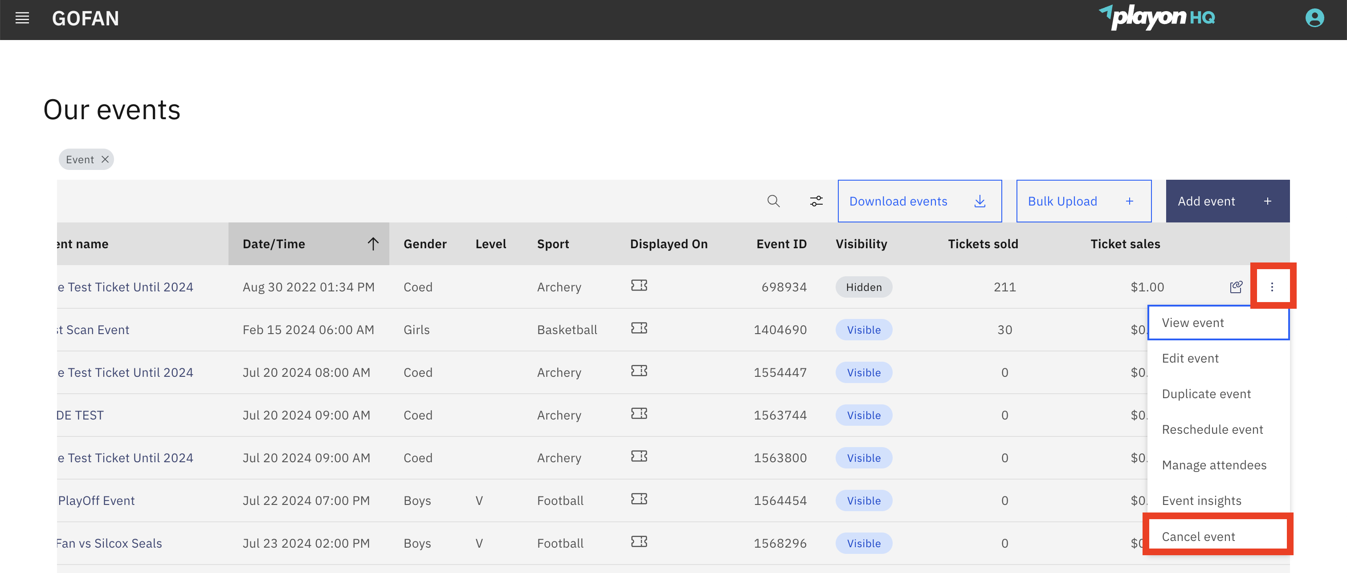Choose Reschedule event in the menu
The height and width of the screenshot is (573, 1347).
point(1218,429)
